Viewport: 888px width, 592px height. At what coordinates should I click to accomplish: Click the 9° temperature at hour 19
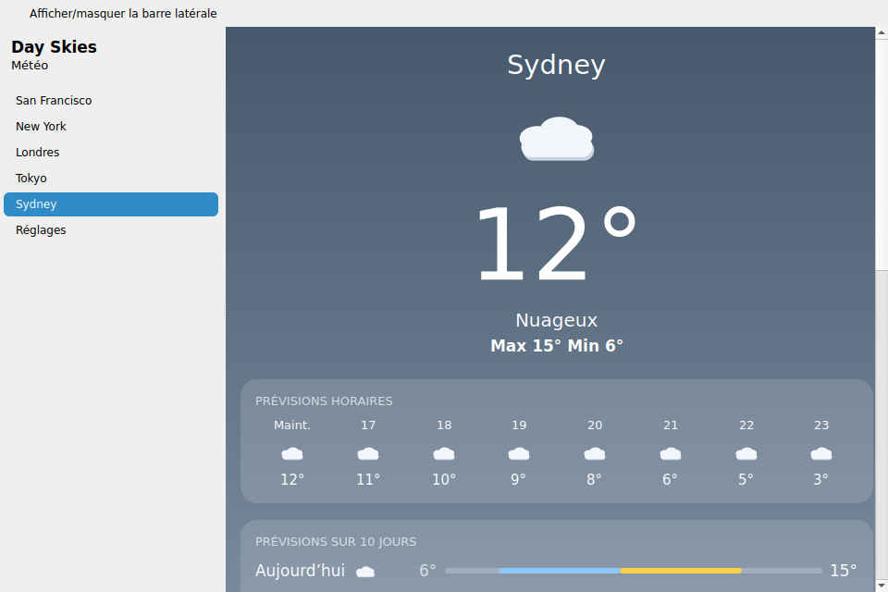pyautogui.click(x=519, y=479)
